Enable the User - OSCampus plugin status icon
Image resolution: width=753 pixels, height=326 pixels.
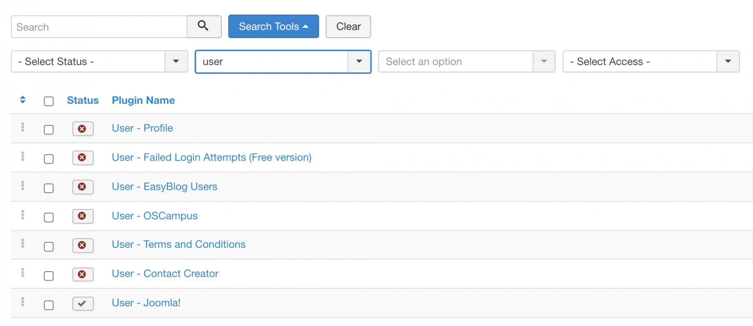83,216
